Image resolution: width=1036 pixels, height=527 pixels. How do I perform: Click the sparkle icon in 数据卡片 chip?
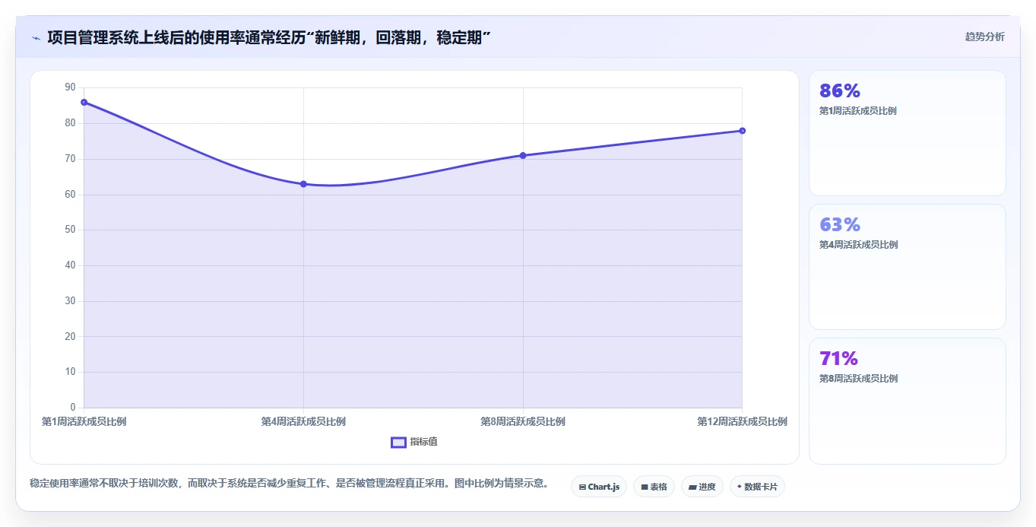740,487
